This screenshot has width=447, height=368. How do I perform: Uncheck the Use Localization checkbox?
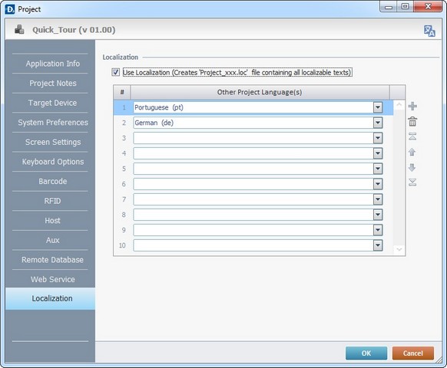coord(115,72)
